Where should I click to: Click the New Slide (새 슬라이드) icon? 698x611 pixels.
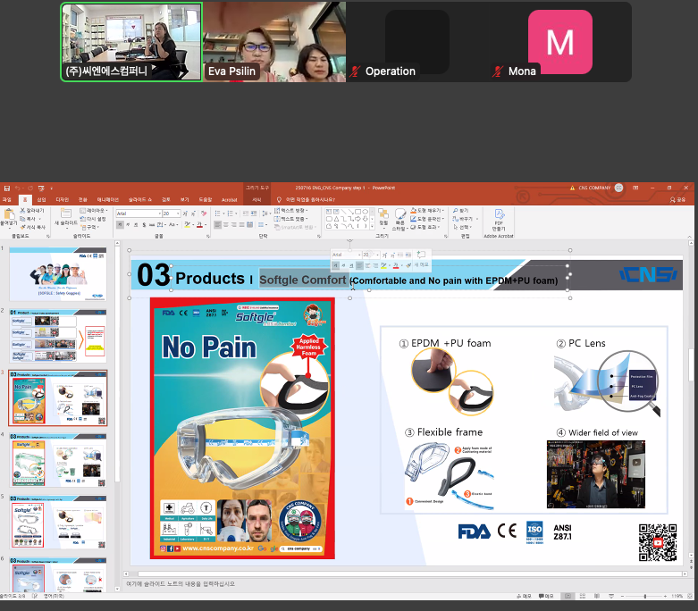[66, 216]
